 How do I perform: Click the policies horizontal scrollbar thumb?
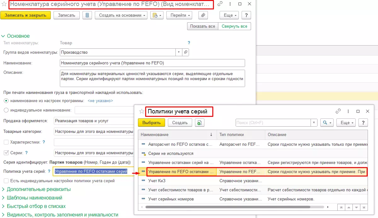(228, 207)
